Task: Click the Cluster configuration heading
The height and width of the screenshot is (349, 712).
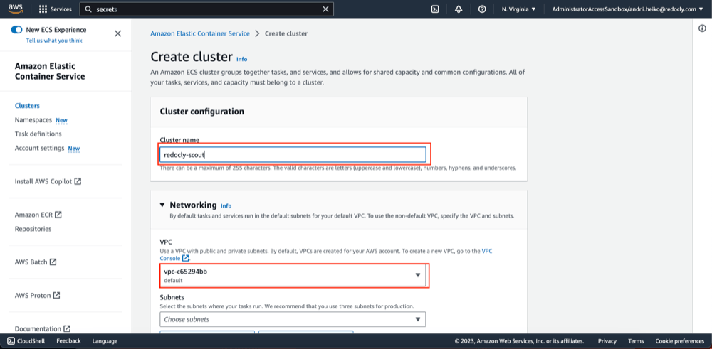Action: [x=202, y=112]
